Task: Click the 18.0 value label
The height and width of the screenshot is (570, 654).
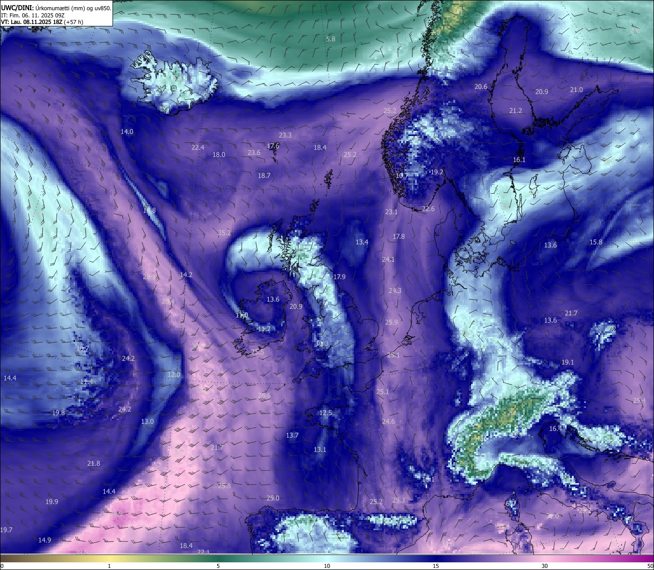Action: pos(219,155)
